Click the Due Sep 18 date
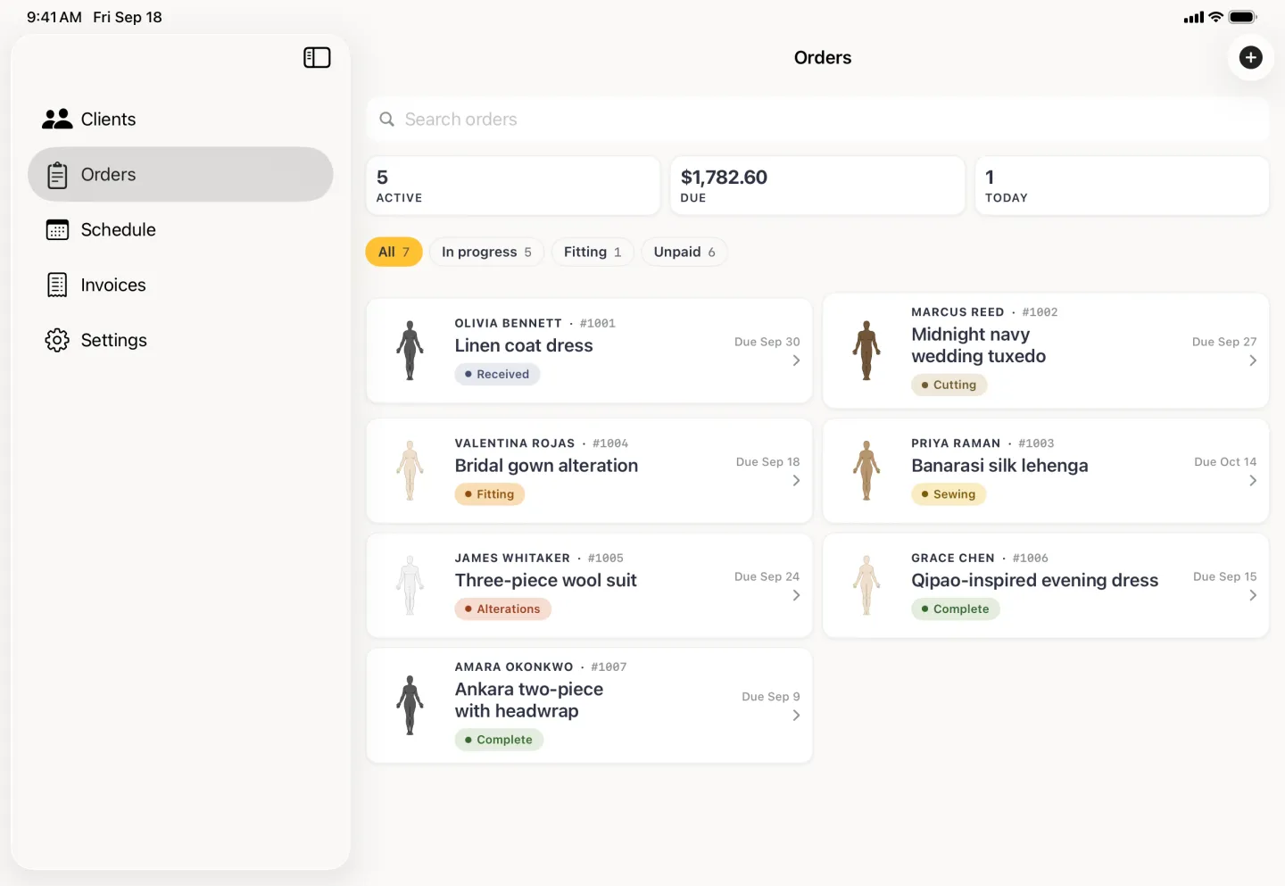 coord(768,462)
